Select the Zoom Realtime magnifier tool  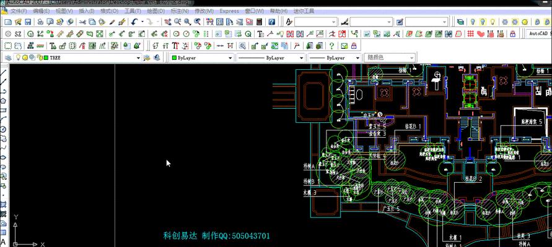click(x=178, y=22)
